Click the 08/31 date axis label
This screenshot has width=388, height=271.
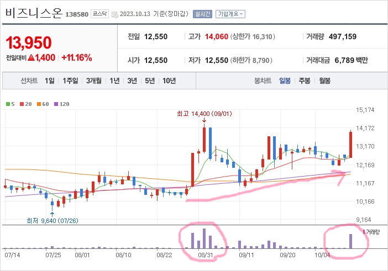point(206,255)
